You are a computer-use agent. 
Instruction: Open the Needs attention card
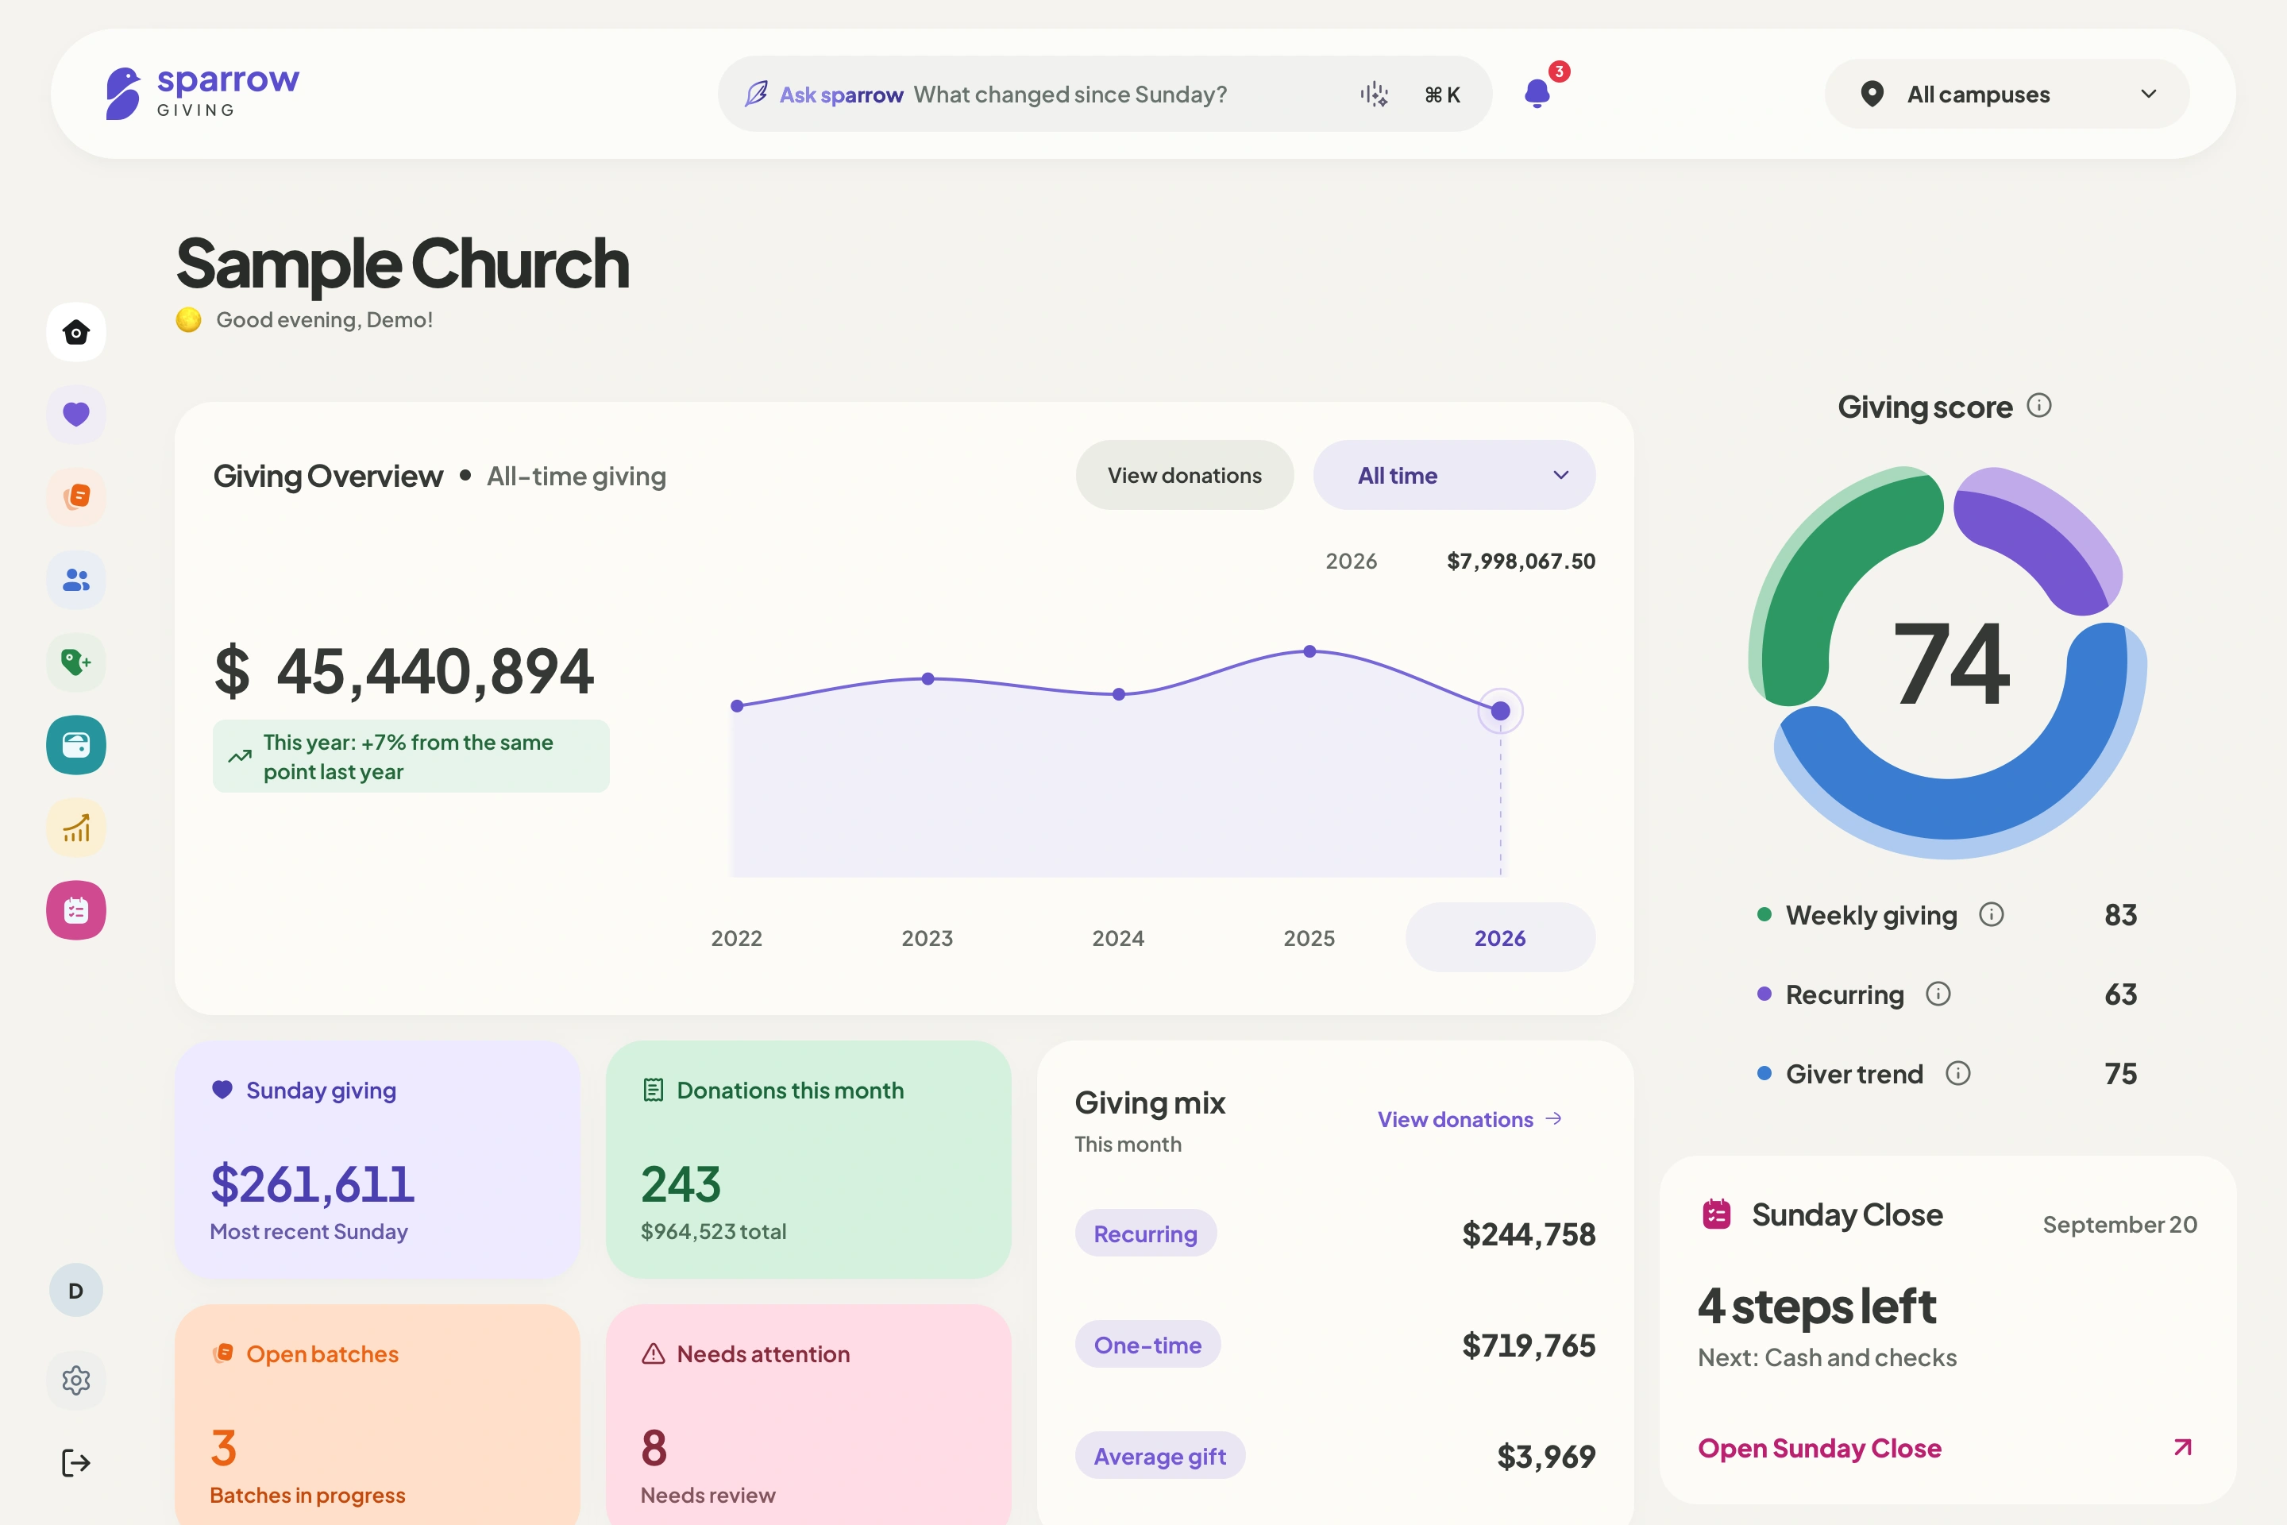pos(808,1415)
